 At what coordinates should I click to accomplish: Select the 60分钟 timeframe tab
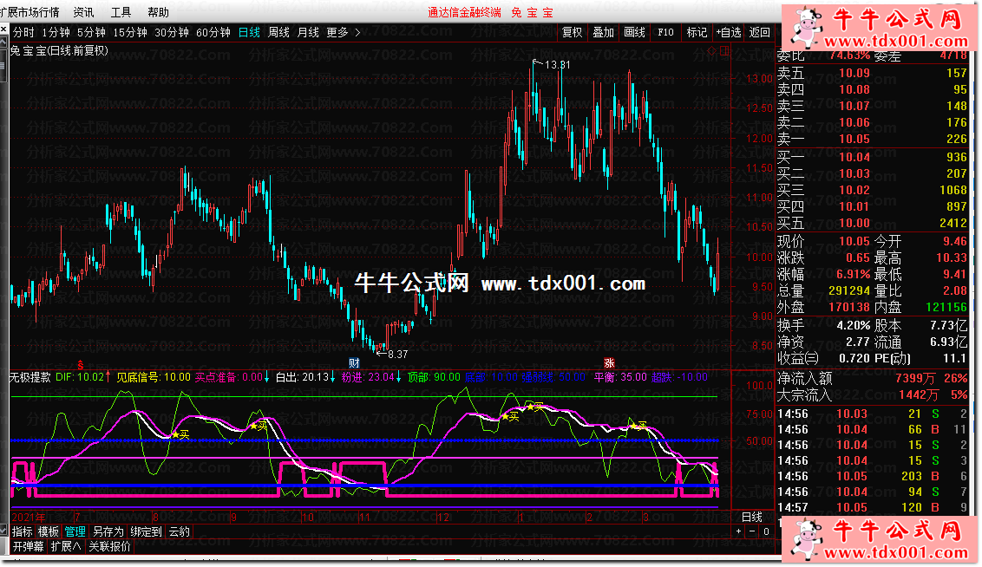point(213,32)
